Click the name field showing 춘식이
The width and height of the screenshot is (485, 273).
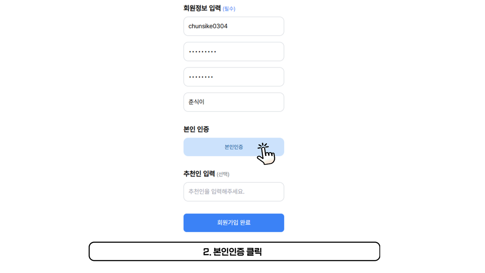pos(234,102)
